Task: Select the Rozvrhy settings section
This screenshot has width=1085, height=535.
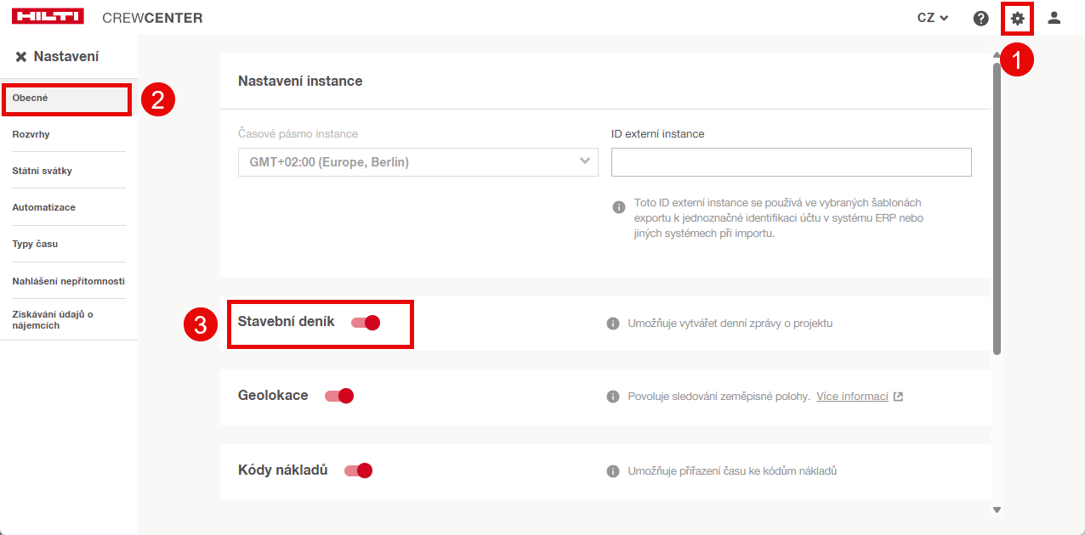Action: [31, 134]
